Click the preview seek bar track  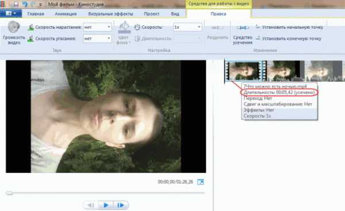click(x=106, y=193)
